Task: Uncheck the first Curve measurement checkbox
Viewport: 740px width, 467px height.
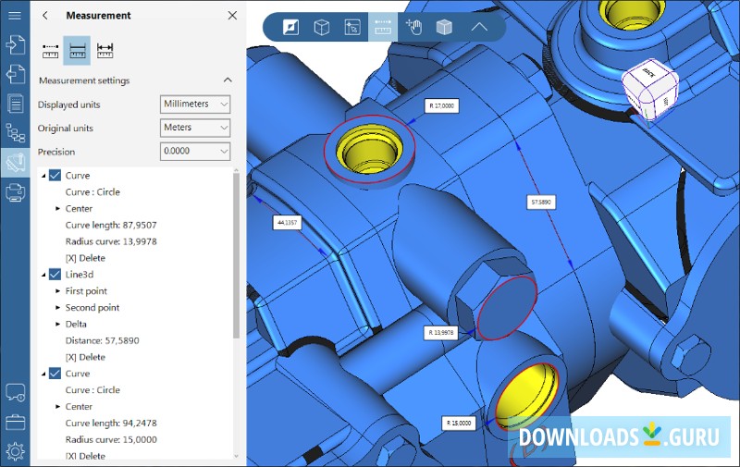Action: [55, 175]
